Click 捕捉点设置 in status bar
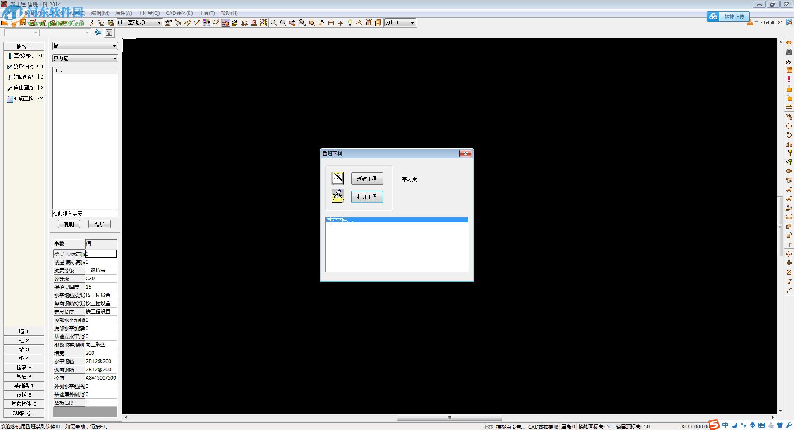This screenshot has height=430, width=794. tap(510, 427)
